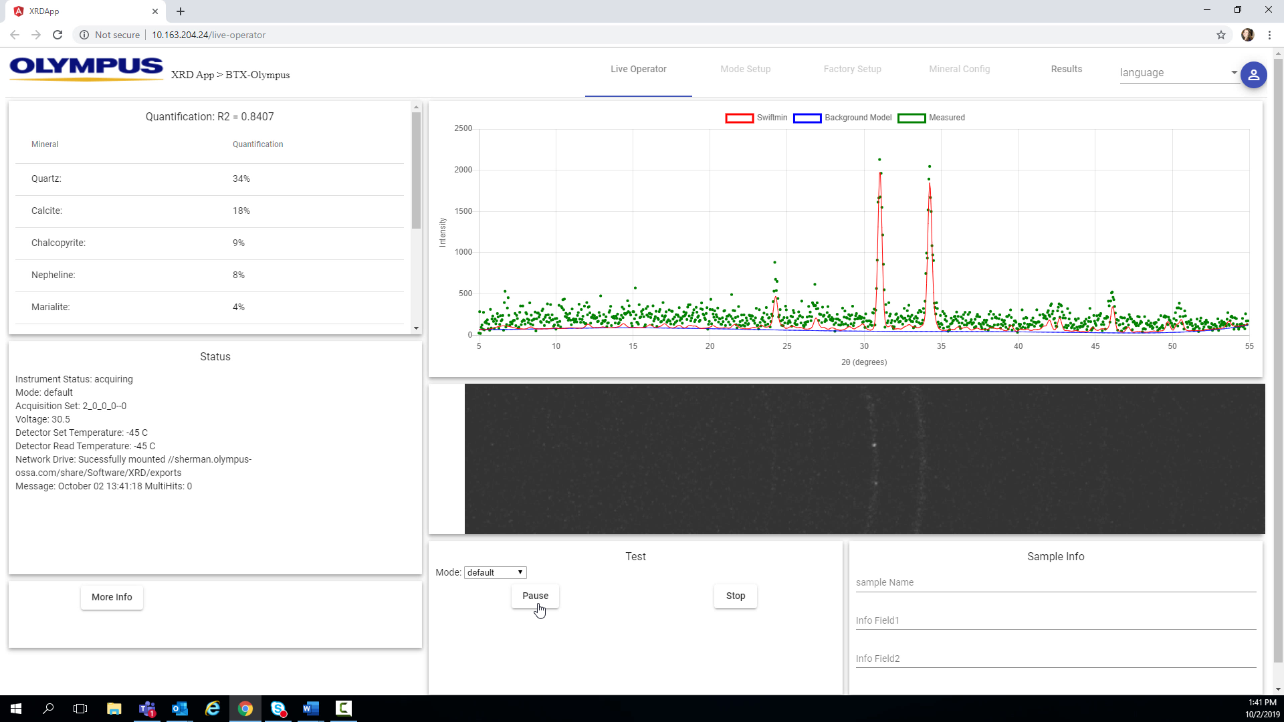Viewport: 1284px width, 722px height.
Task: Click the Factory Setup navigation icon
Action: point(852,69)
